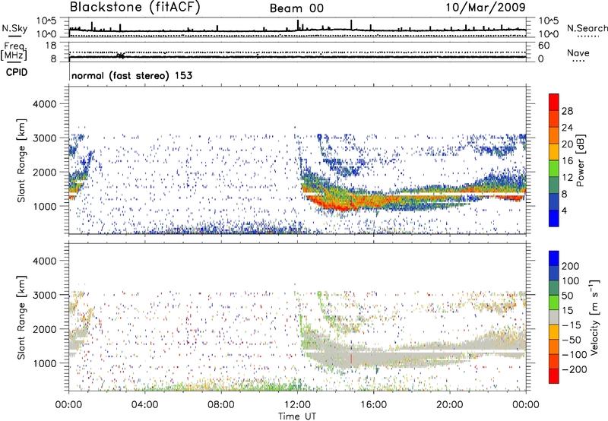608x421 pixels.
Task: Click the frequency glitch marker near 02:40
Action: point(121,55)
